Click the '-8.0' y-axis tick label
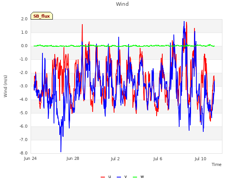Image resolution: width=245 pixels, height=184 pixels. coord(23,153)
